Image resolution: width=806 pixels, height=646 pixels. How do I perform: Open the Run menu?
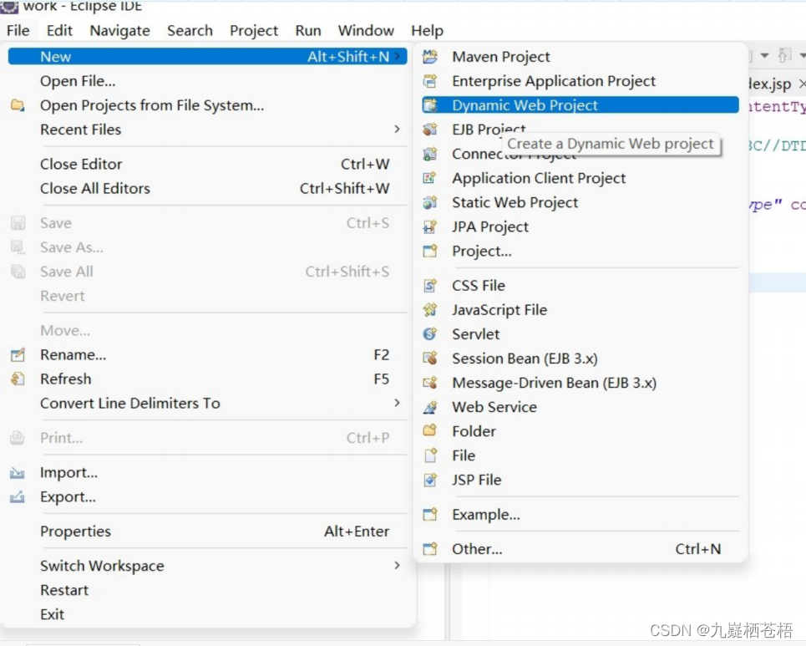308,31
